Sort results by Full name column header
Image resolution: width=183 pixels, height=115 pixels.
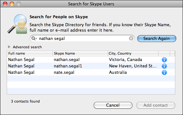[30, 53]
